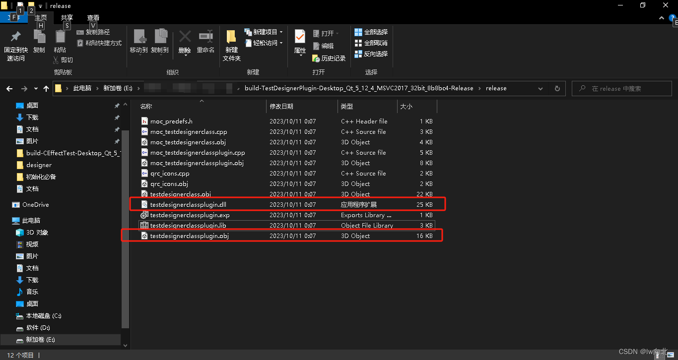
Task: Click the Help question mark icon
Action: [x=673, y=18]
